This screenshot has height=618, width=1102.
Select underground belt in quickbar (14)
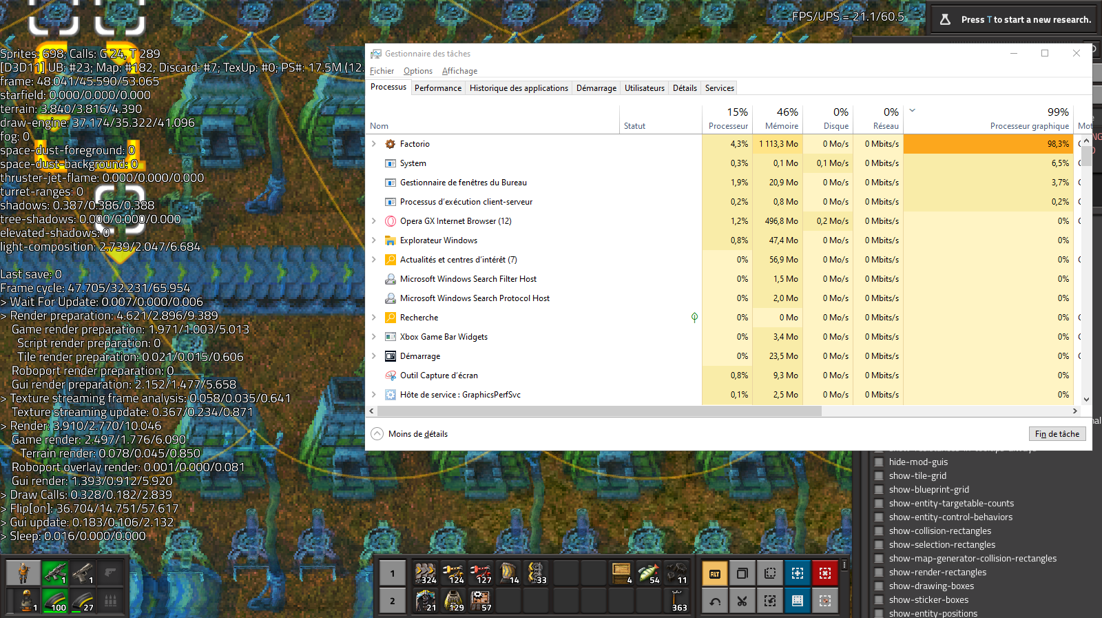(x=508, y=573)
